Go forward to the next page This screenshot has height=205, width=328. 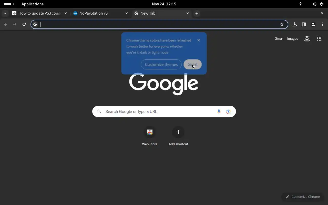(x=15, y=24)
